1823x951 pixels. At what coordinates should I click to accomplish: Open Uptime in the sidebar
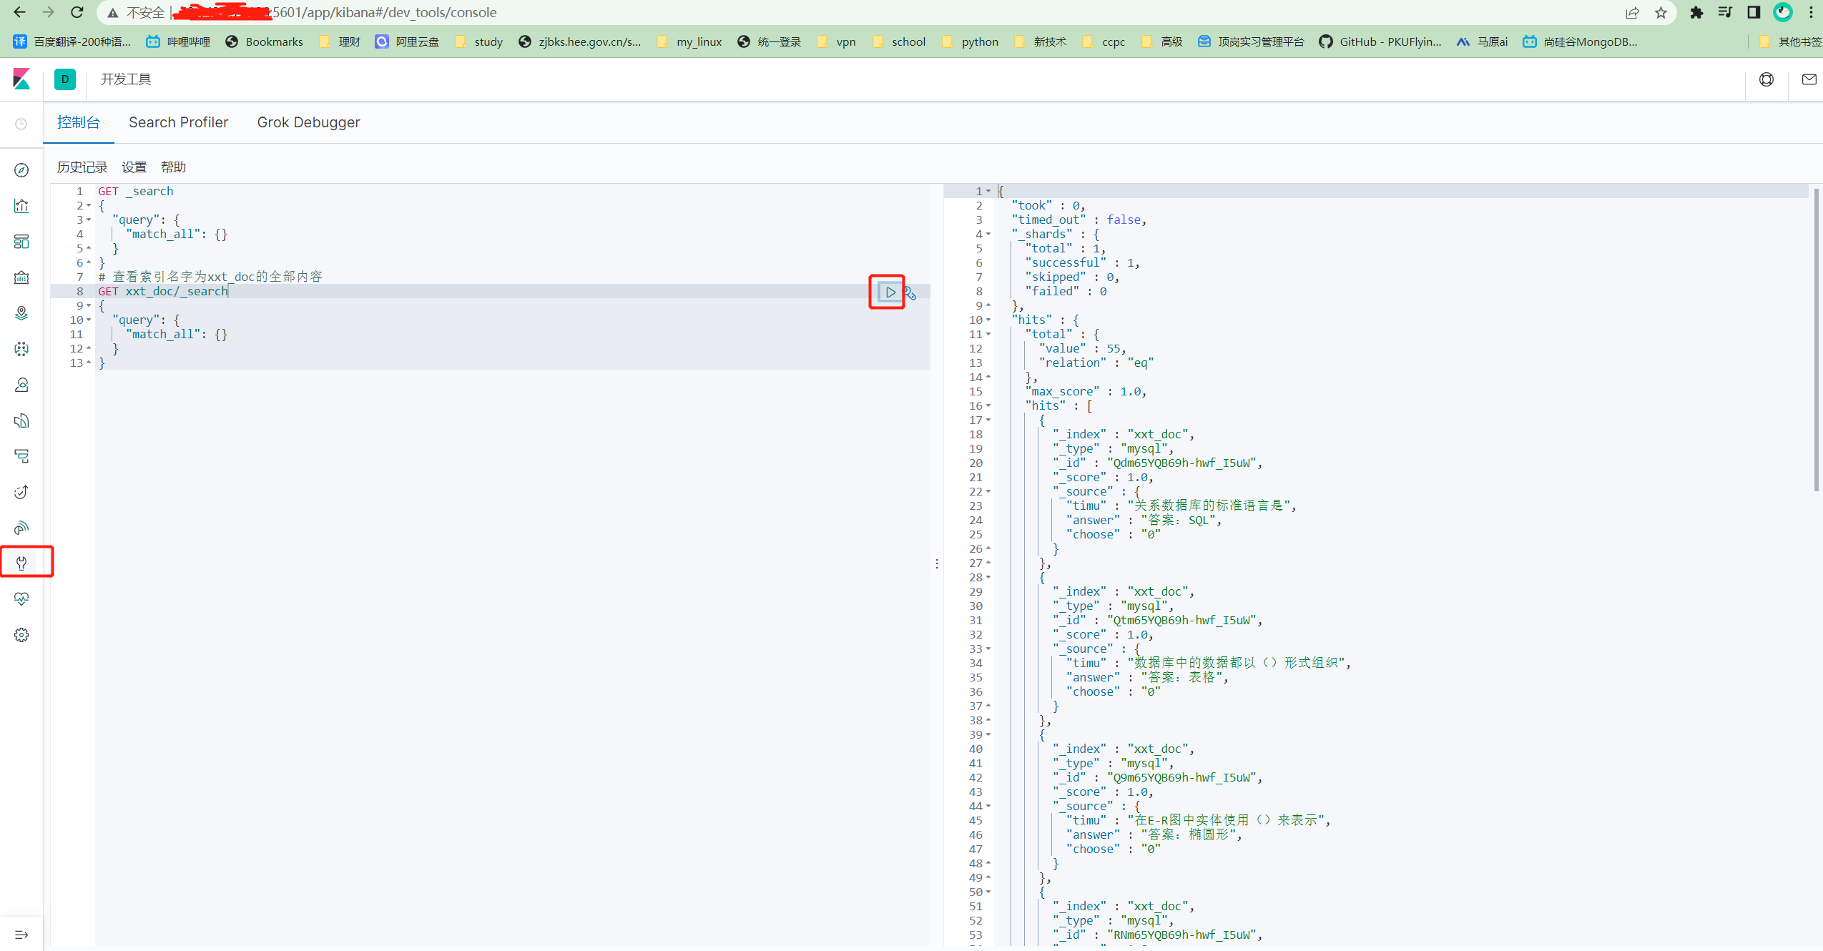coord(21,492)
